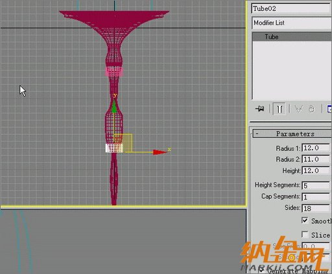Enable the Slice On checkbox

(x=305, y=234)
